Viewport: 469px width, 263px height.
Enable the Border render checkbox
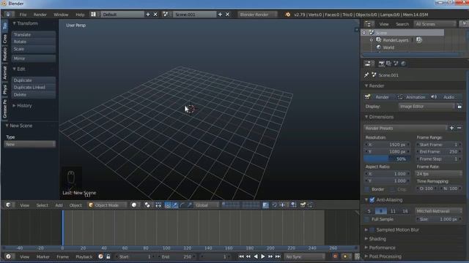[x=367, y=189]
